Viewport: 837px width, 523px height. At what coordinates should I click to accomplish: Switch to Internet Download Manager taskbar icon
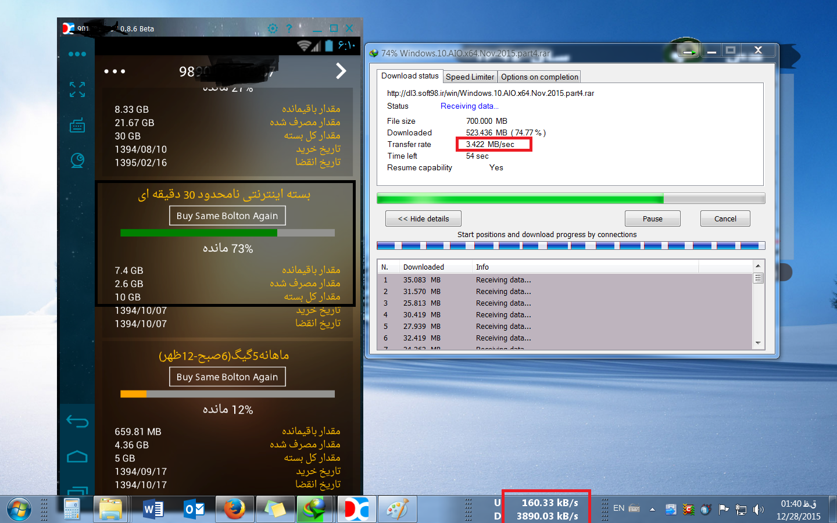tap(315, 510)
